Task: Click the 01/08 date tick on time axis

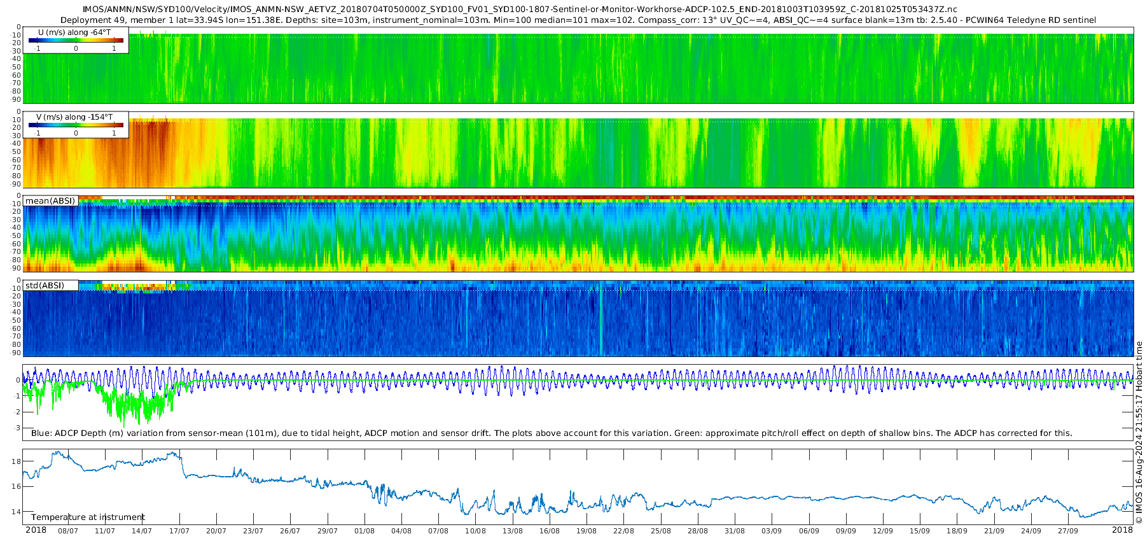Action: (x=364, y=531)
